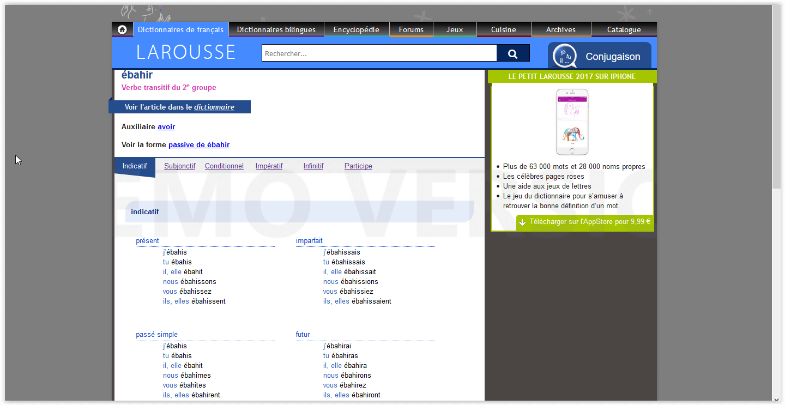
Task: Show the Participe tab
Action: (x=358, y=166)
